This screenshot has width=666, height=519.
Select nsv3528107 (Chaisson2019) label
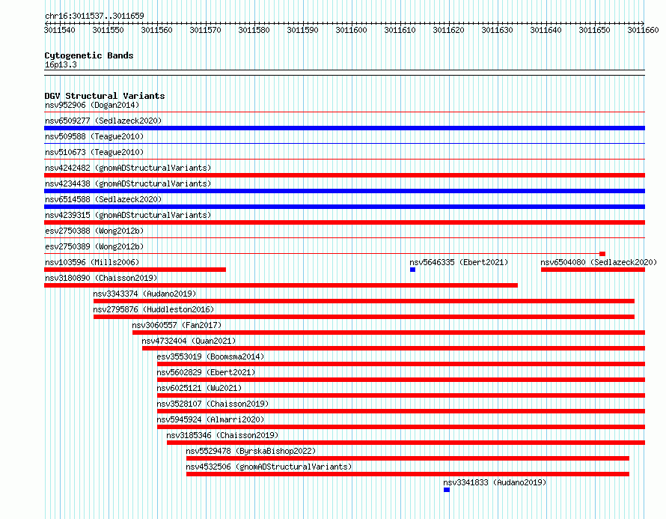coord(213,404)
